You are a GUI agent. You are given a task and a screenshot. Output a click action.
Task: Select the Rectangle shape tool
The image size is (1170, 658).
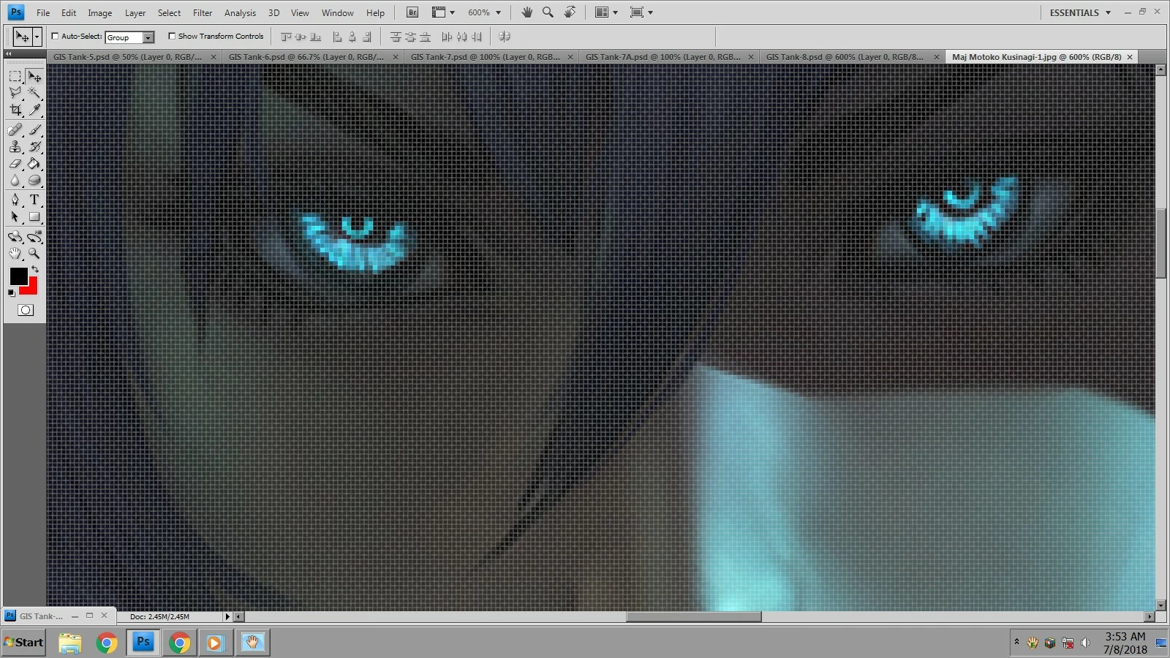(34, 217)
